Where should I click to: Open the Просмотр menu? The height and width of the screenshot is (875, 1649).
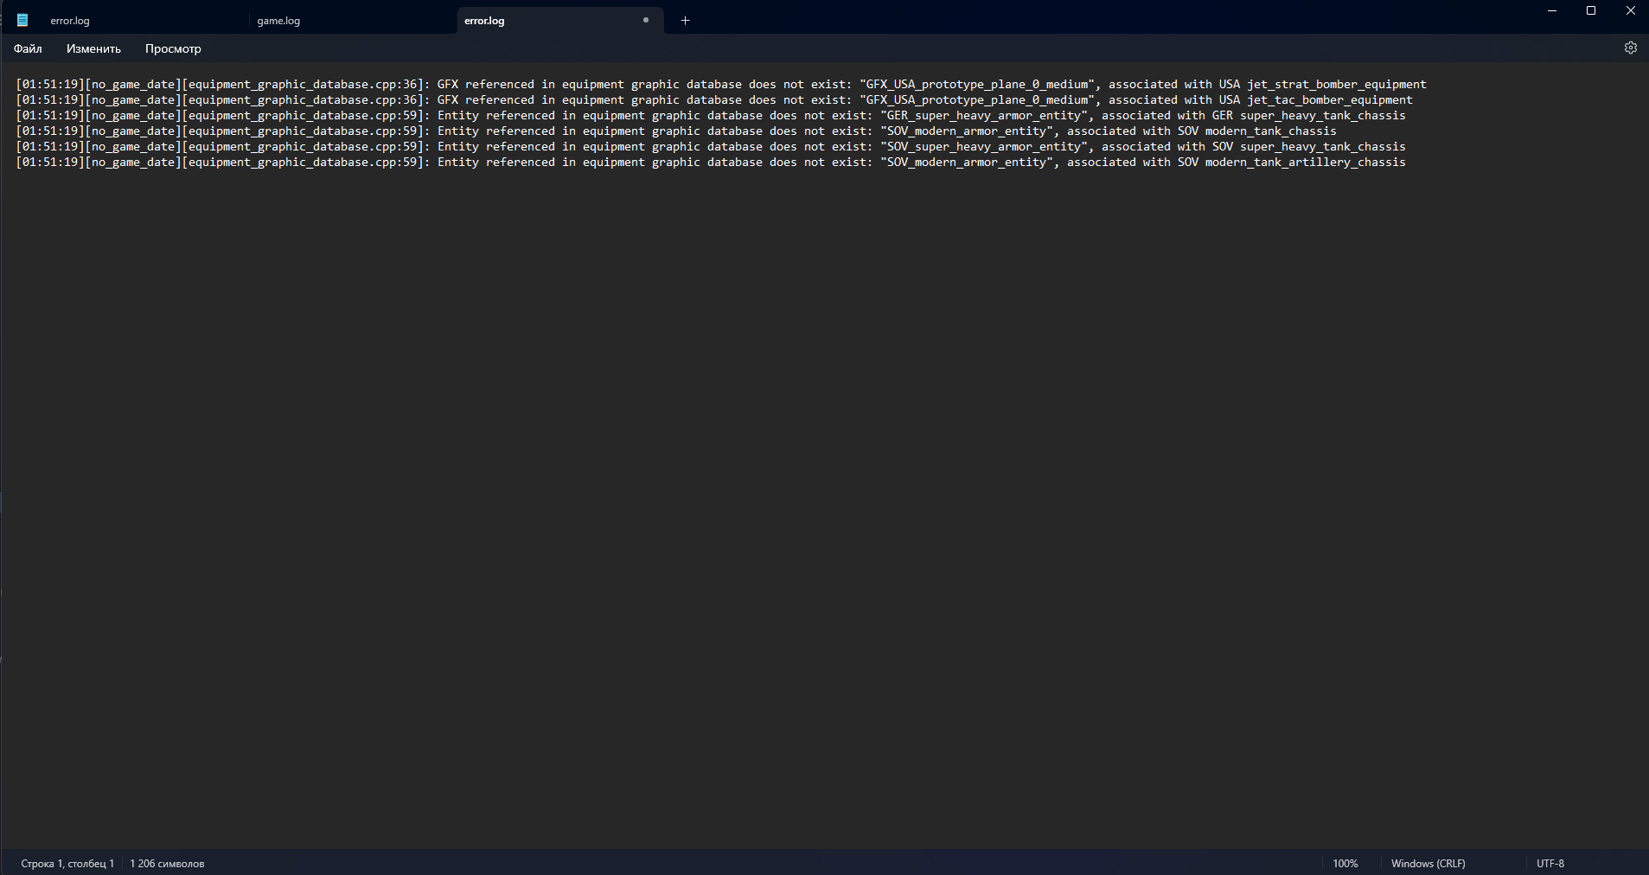[173, 48]
